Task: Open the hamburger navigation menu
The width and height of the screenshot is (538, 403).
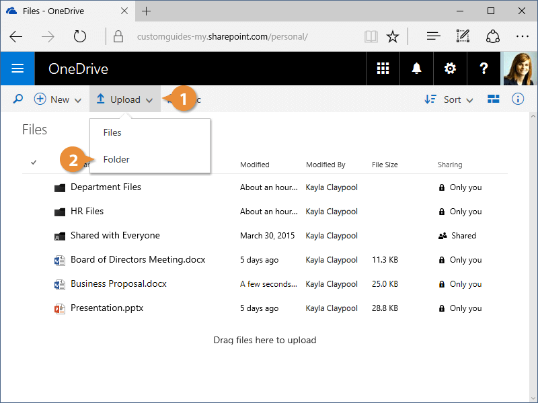Action: point(17,69)
